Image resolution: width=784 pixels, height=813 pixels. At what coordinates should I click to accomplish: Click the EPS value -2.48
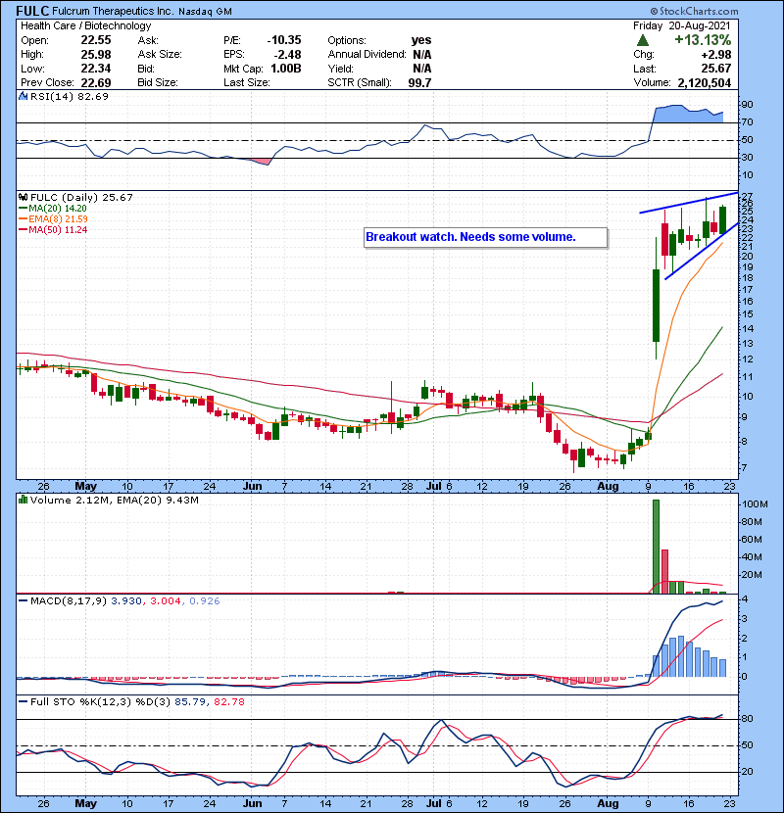click(287, 55)
